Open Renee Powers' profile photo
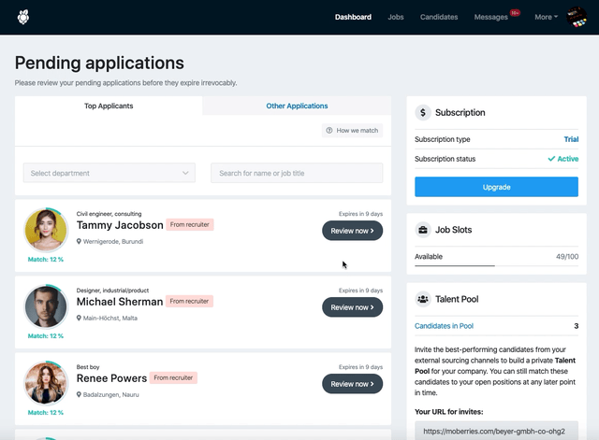 [46, 383]
